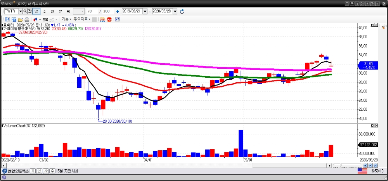Screen dimensions: 388x181
Task: Click the collapse left panel icon
Action: coord(7,19)
